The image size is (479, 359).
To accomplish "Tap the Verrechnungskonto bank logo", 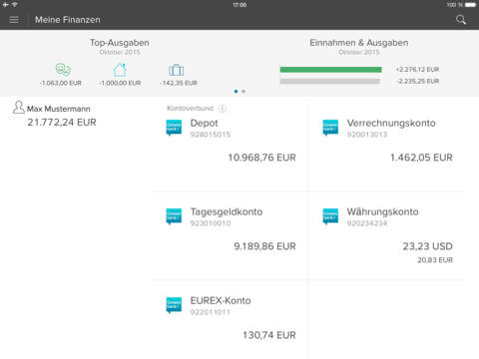I will tap(330, 128).
